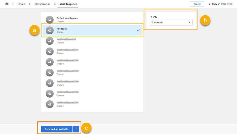The width and height of the screenshot is (237, 134).
Task: Click the Feedback queue group icon
Action: [50, 30]
